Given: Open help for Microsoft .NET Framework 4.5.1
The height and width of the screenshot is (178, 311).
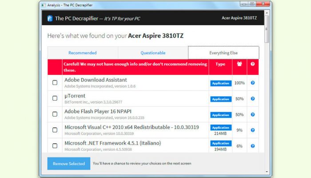Looking at the screenshot, I should point(253,146).
